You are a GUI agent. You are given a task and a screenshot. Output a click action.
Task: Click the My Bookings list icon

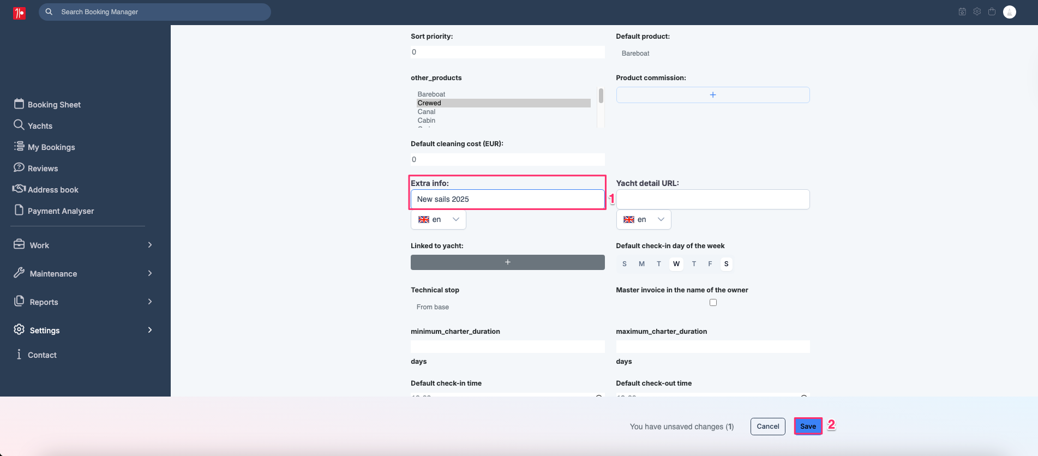[19, 146]
